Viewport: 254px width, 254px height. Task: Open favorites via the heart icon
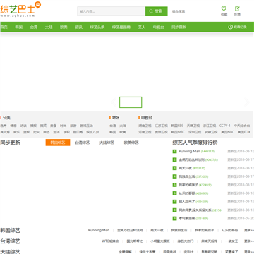tap(224, 8)
